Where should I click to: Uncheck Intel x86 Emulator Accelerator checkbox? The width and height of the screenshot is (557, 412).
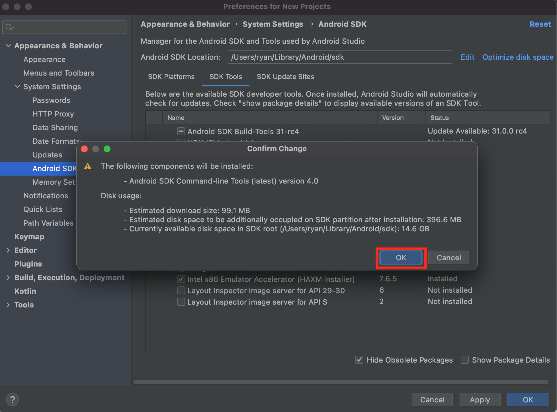point(181,279)
